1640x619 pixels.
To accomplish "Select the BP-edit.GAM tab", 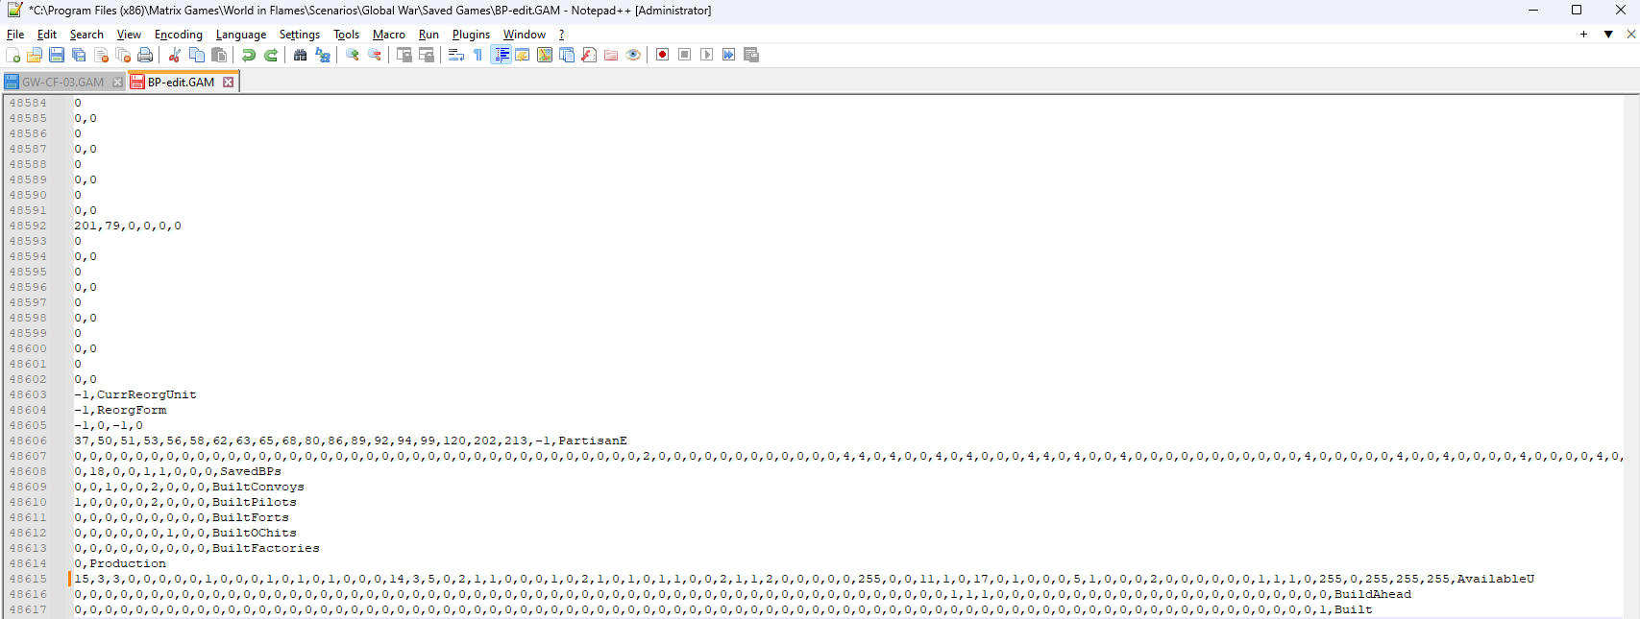I will point(181,83).
